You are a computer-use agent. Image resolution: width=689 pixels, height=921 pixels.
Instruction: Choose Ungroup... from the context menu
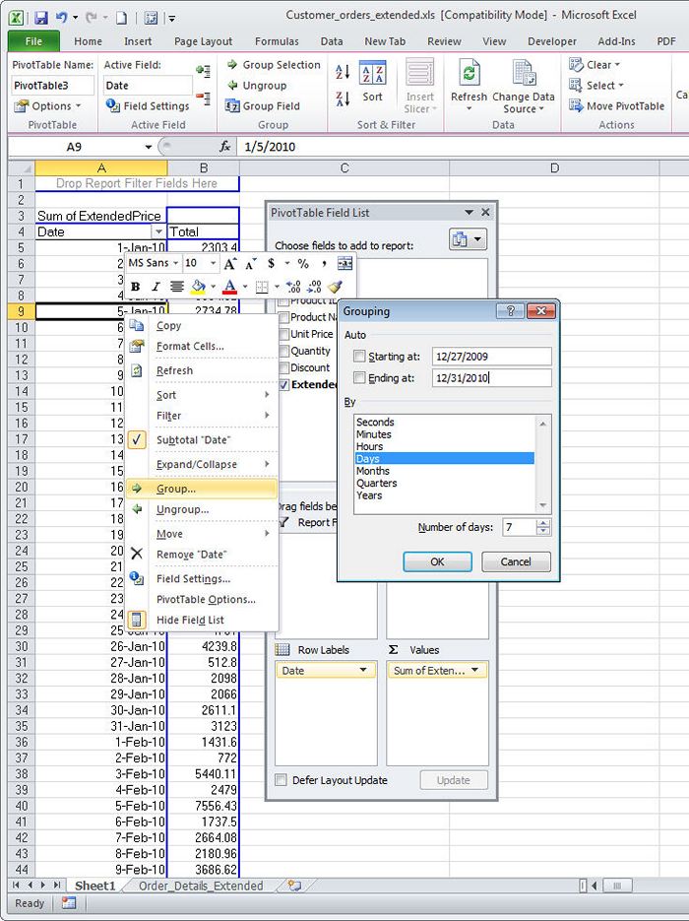point(182,509)
